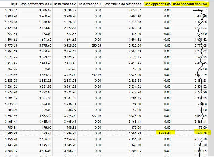Click 573.48 in Base cotisations sécu column
Viewport: 214px width, 157px height.
click(47, 133)
